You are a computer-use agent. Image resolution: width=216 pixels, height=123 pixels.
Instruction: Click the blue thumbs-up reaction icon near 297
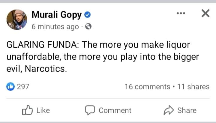(x=10, y=87)
